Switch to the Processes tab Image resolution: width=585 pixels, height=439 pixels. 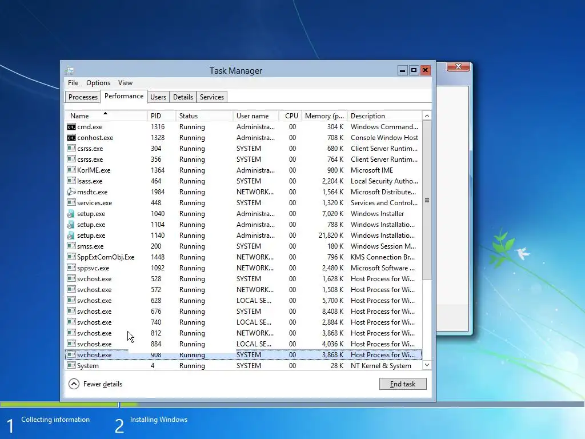(83, 97)
